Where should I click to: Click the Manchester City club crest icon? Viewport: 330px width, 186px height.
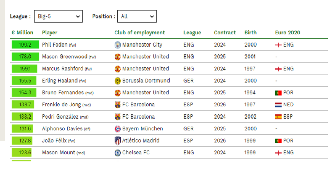pos(118,45)
